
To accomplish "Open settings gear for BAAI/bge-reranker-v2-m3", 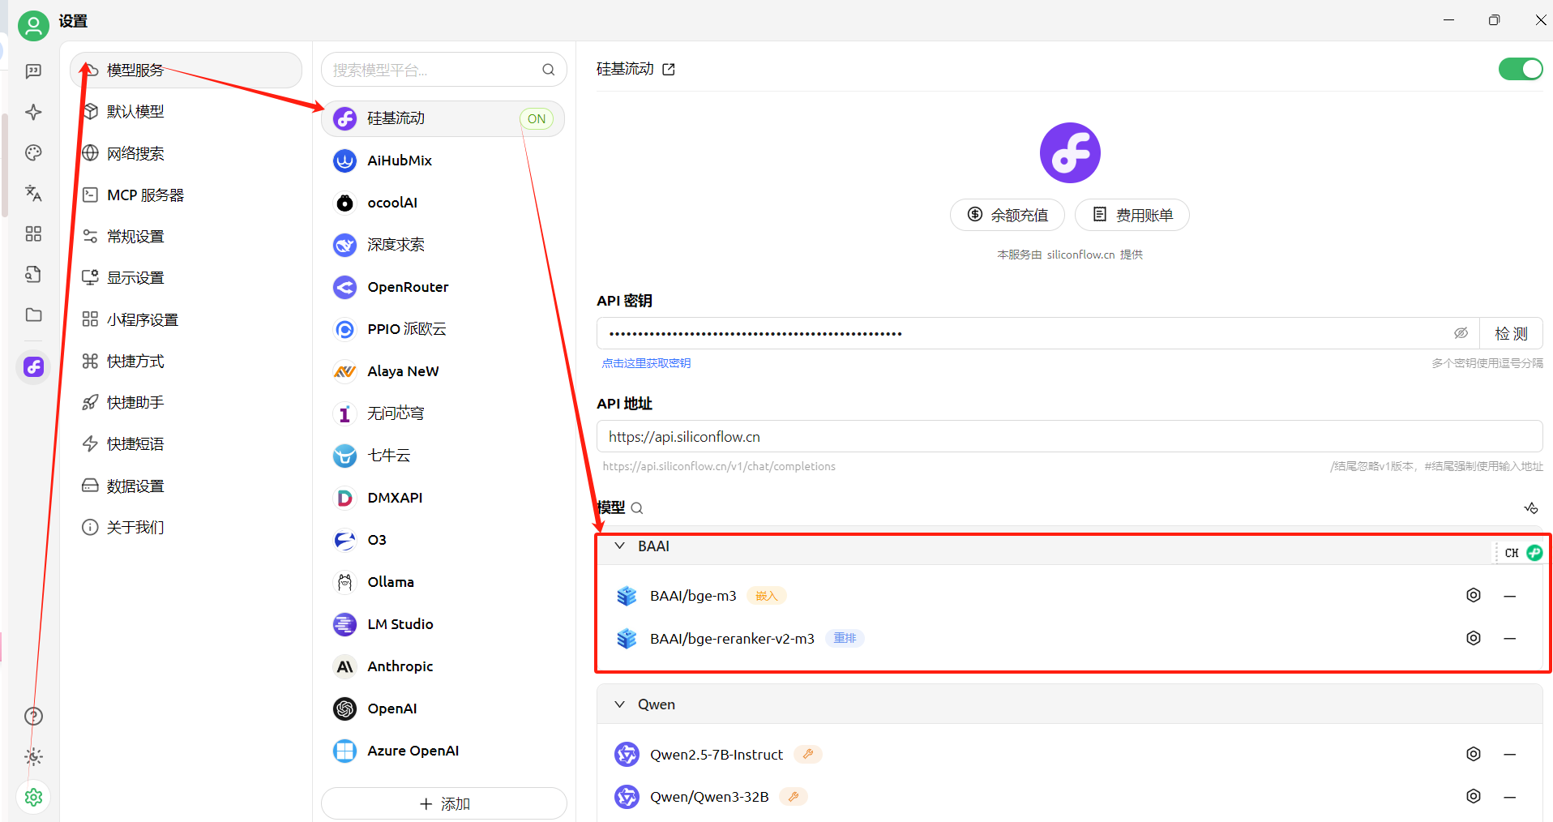I will click(x=1474, y=638).
